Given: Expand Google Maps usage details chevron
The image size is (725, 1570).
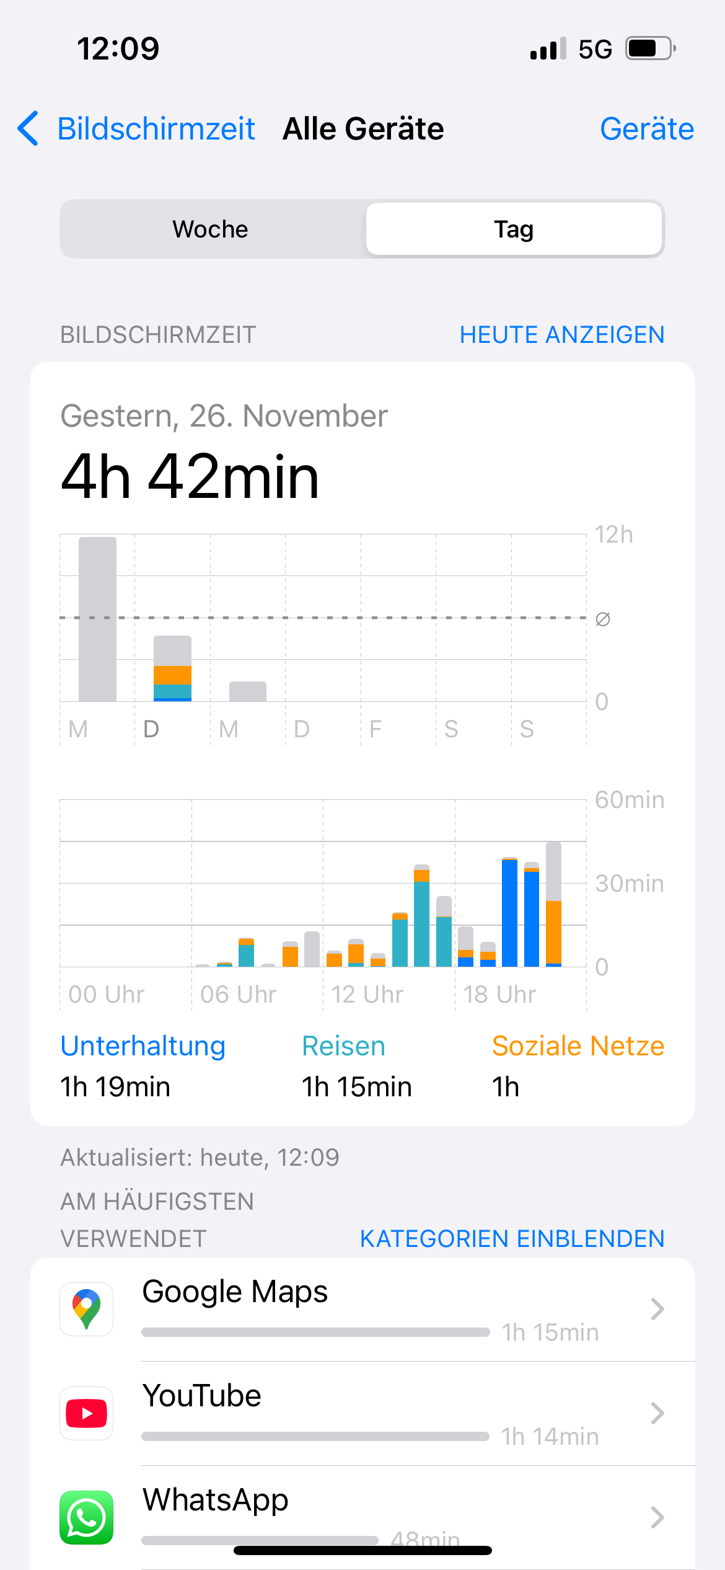Looking at the screenshot, I should [657, 1309].
